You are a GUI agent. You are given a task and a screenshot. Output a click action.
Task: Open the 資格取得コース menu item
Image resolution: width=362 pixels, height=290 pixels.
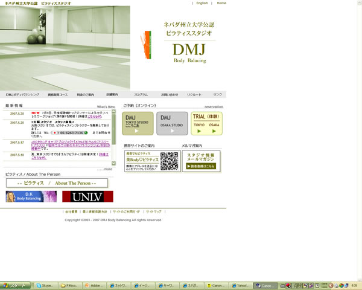(58, 95)
